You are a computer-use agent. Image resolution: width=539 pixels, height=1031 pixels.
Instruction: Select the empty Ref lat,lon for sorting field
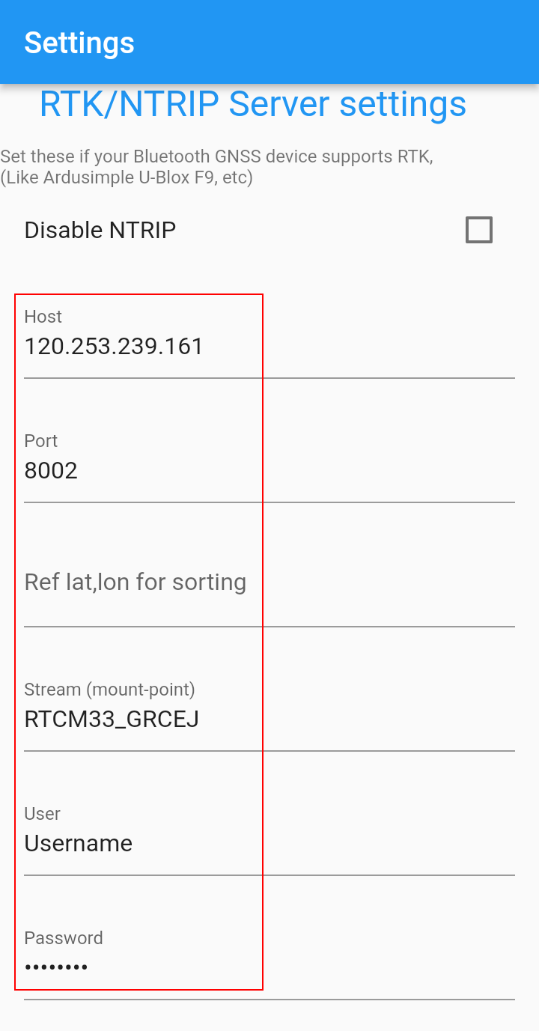pos(269,583)
